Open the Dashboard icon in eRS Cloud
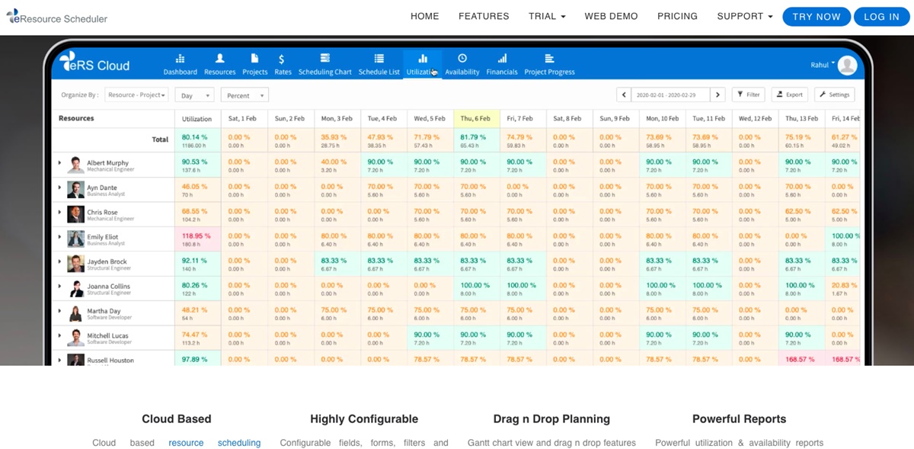This screenshot has width=914, height=449. click(x=180, y=59)
